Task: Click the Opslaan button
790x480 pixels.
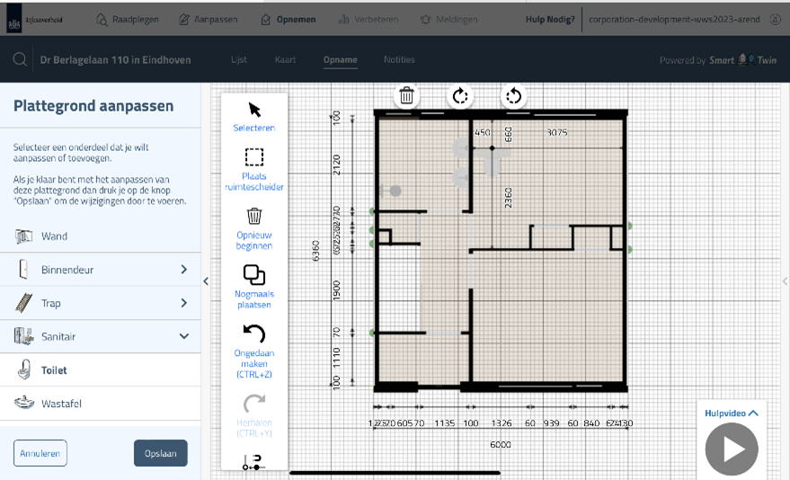Action: pos(160,453)
